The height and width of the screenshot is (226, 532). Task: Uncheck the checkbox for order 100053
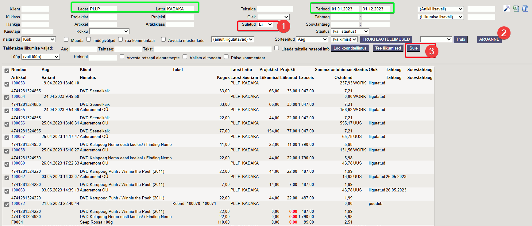pyautogui.click(x=7, y=84)
